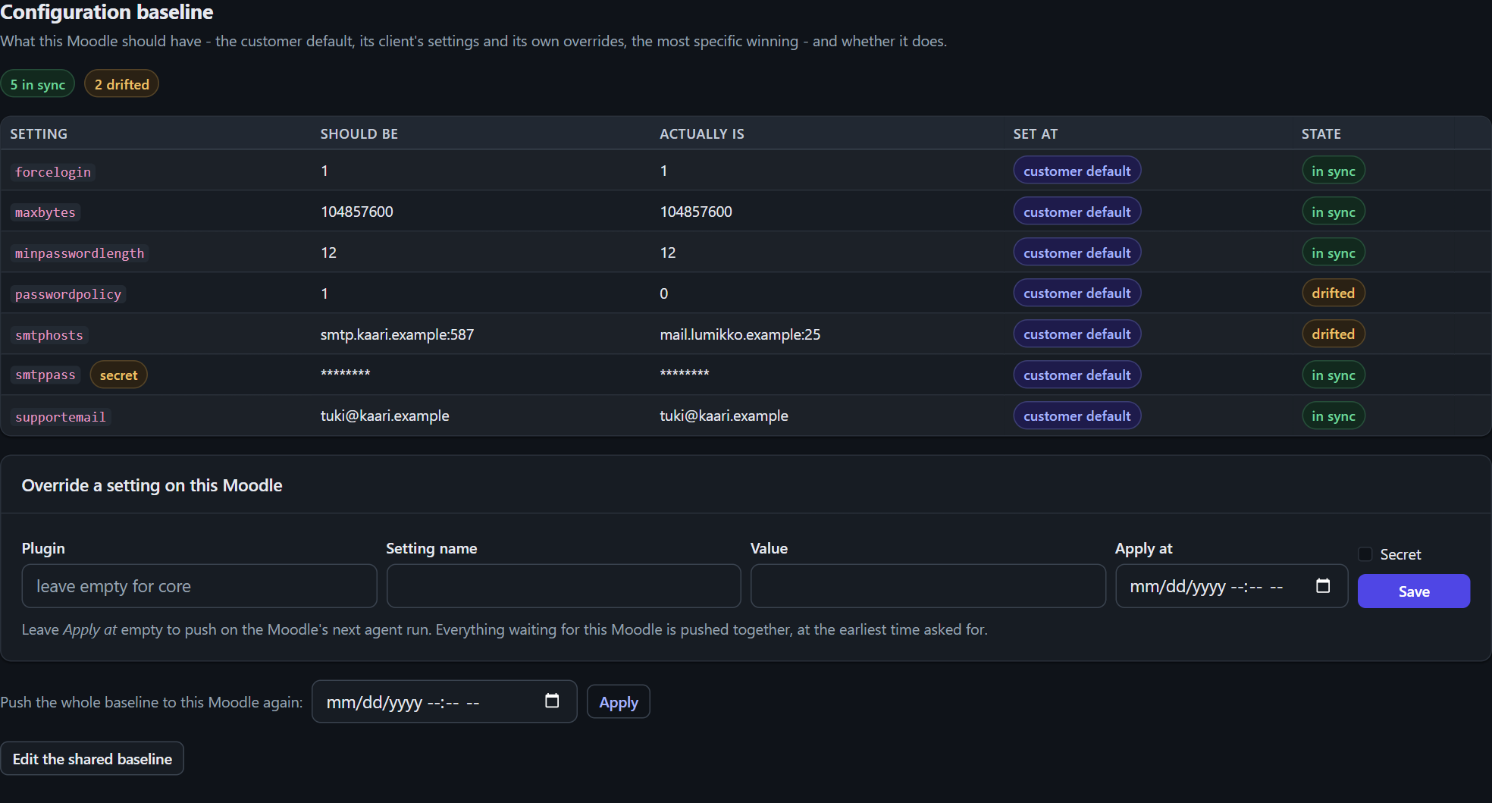Click customer default badge in smtppass row
This screenshot has height=803, width=1492.
[x=1077, y=375]
